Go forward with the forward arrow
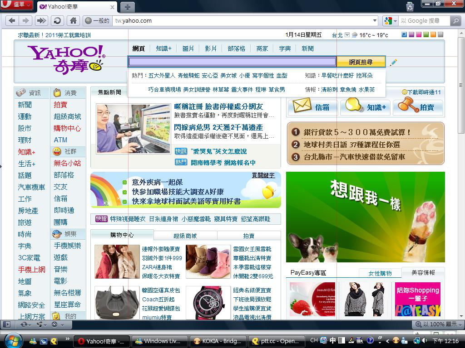Screen dimensions: 465x348 (26, 21)
